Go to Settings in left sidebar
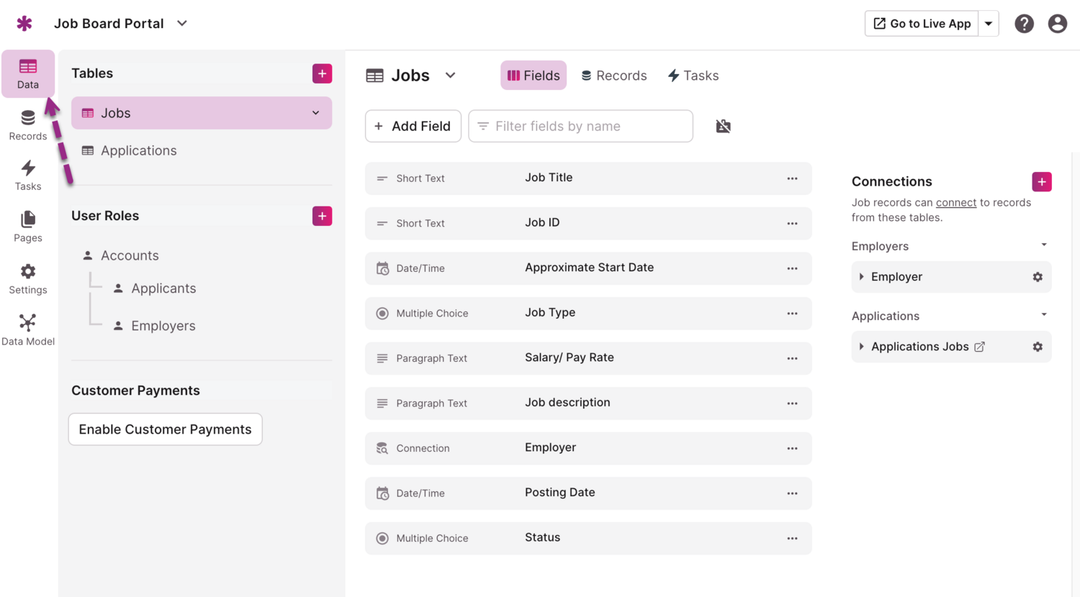Image resolution: width=1080 pixels, height=597 pixels. click(27, 278)
